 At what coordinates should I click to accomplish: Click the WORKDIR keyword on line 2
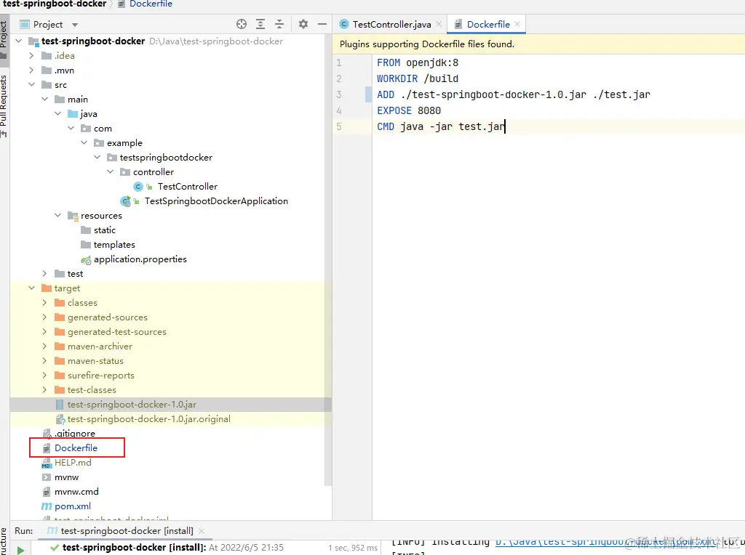click(x=397, y=78)
